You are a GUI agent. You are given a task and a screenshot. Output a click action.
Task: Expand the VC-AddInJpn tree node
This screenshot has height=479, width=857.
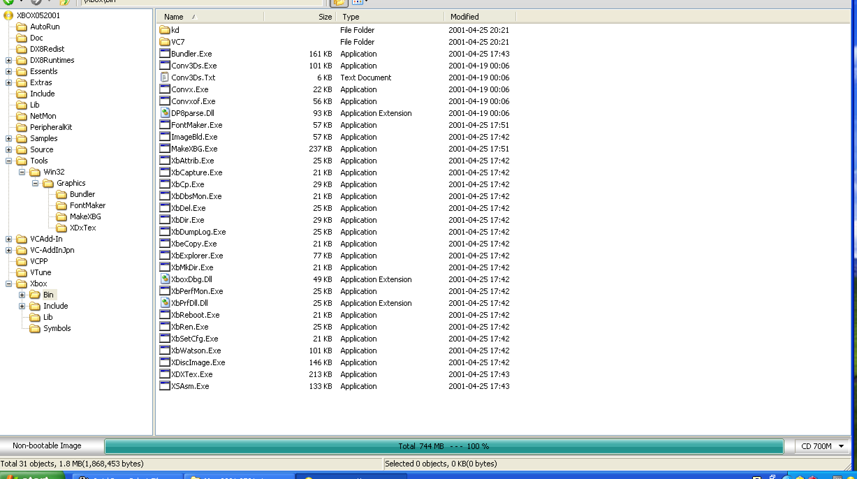click(x=9, y=250)
